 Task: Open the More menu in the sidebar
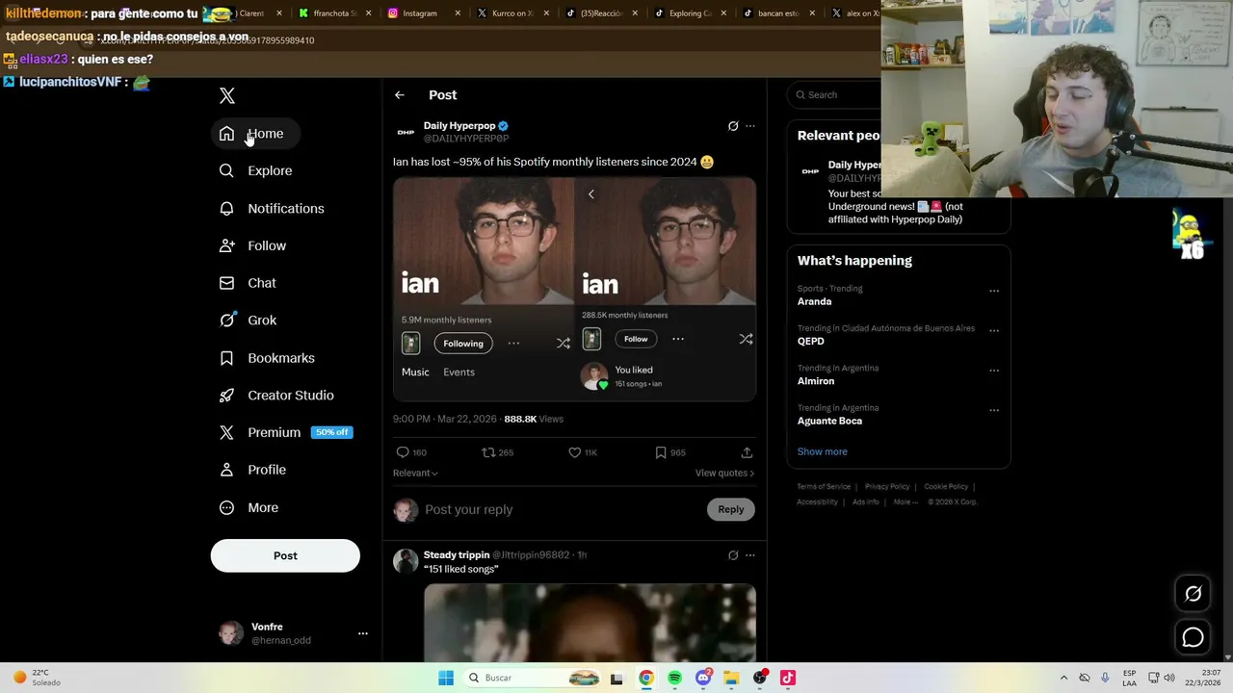(x=249, y=507)
